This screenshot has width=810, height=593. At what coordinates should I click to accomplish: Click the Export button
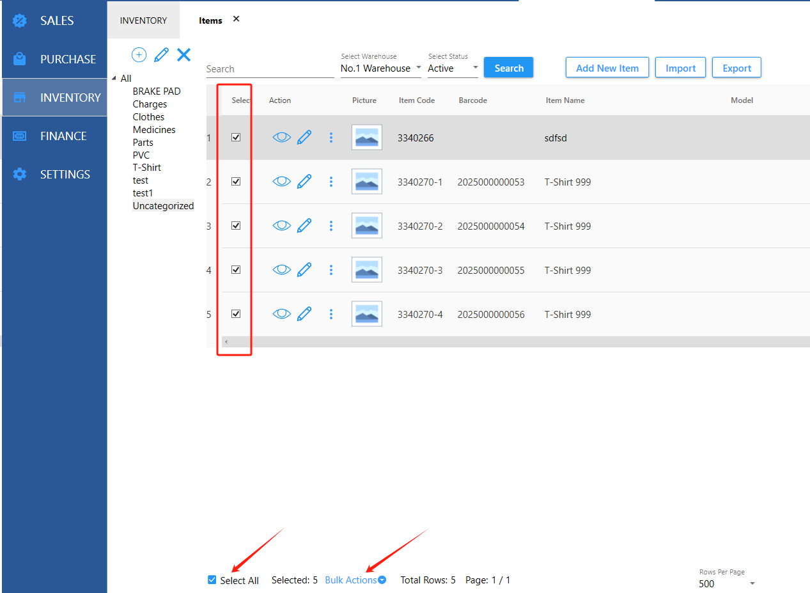[736, 68]
